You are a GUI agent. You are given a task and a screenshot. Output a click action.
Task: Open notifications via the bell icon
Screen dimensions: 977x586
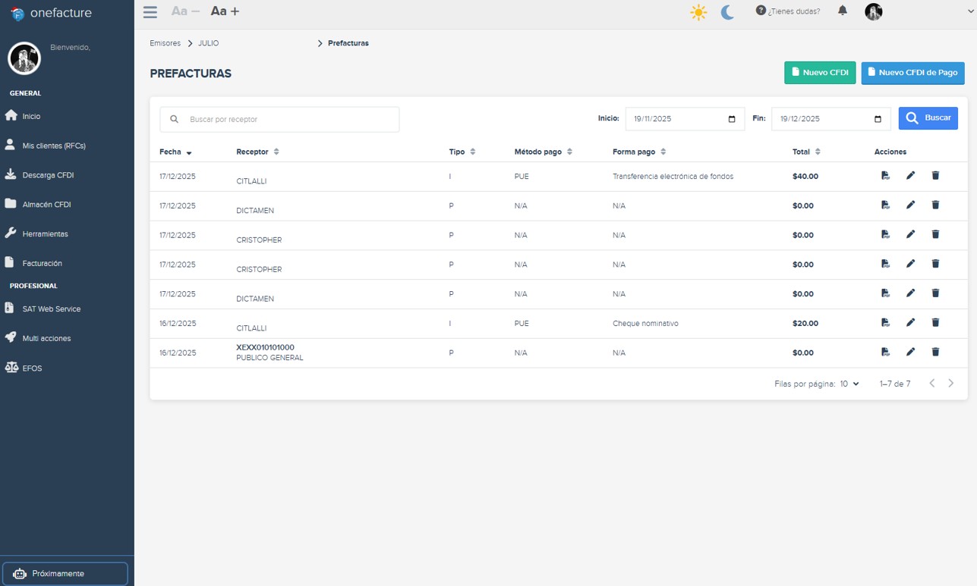[842, 11]
